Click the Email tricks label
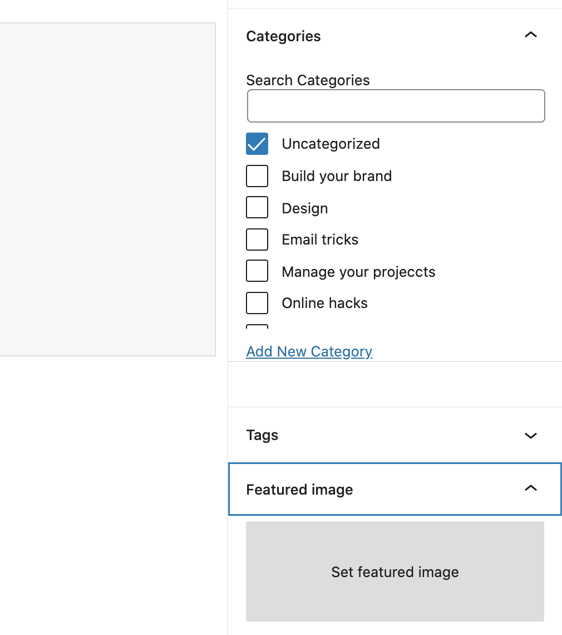562x635 pixels. [x=320, y=240]
